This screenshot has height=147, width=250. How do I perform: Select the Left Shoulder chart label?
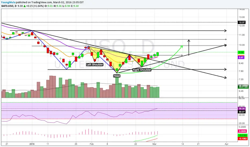95,64
